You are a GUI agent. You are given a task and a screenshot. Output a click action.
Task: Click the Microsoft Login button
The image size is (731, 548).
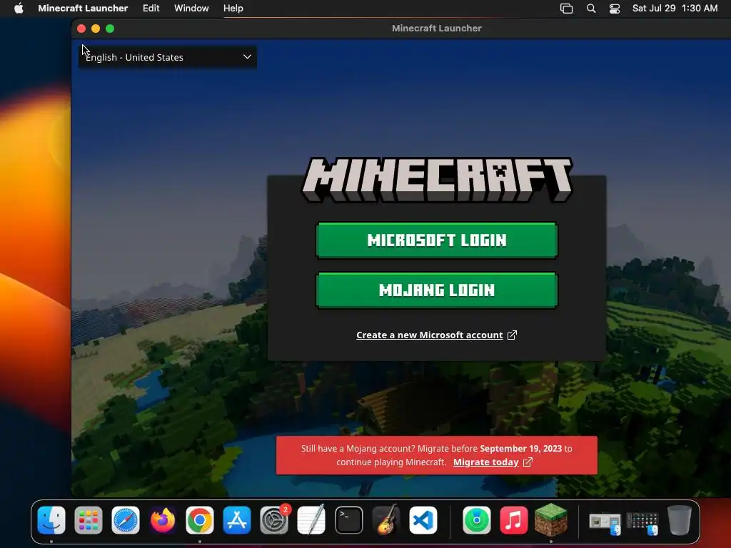(x=437, y=240)
